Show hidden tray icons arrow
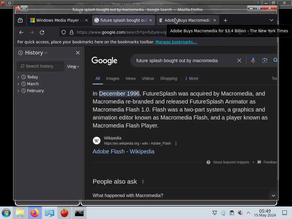 point(248,213)
